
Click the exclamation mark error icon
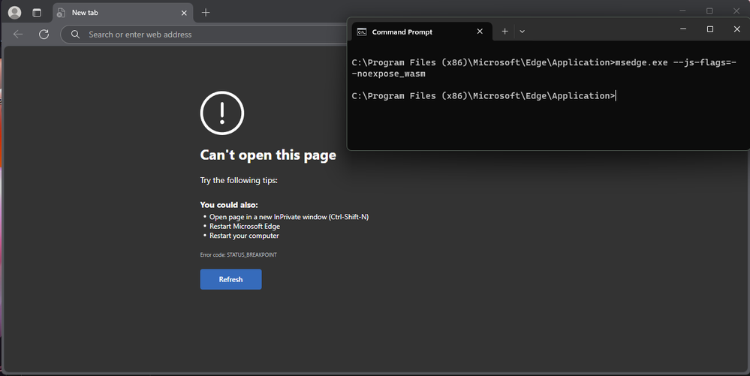222,113
